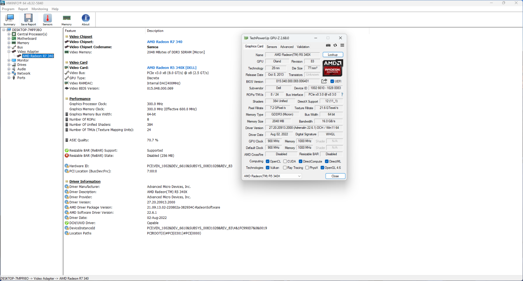The height and width of the screenshot is (281, 523).
Task: Switch to the GPU-Z Sensors tab
Action: 272,47
